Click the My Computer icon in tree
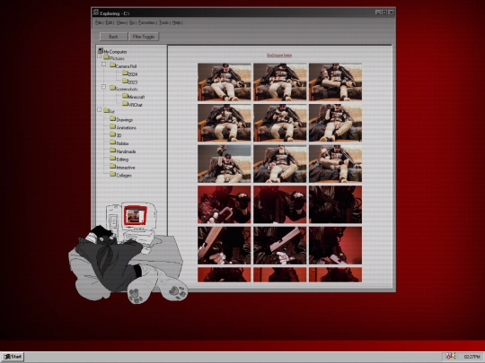This screenshot has height=363, width=485. [101, 50]
